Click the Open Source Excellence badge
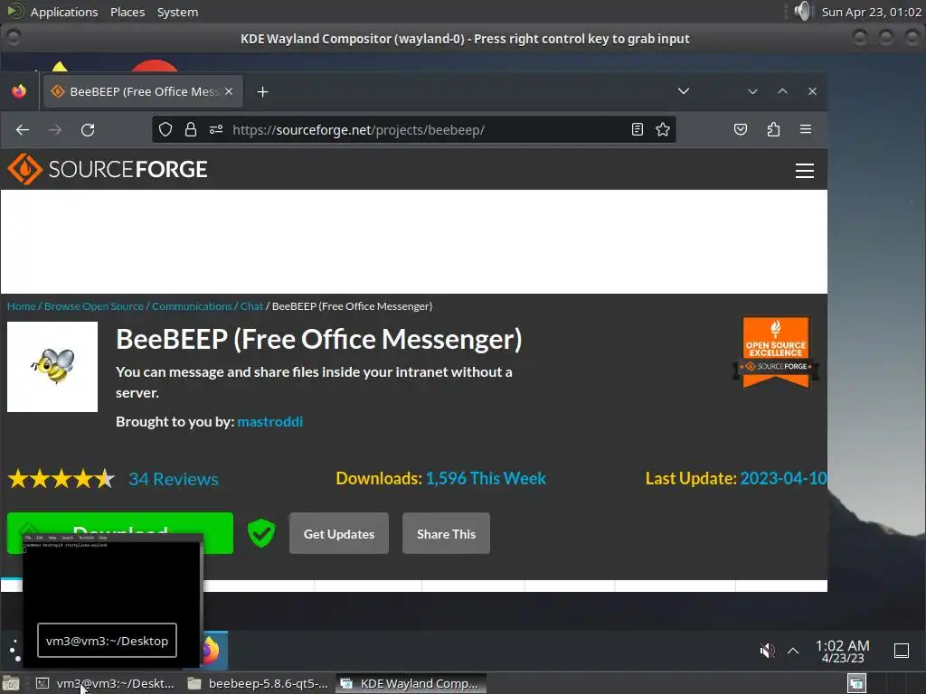 775,352
